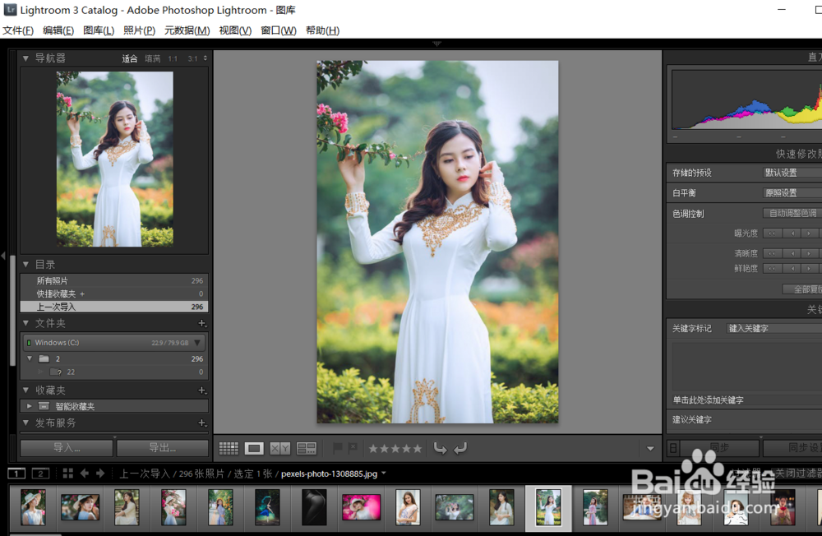Open the 窗口(W) menu
The image size is (822, 536).
pos(279,30)
